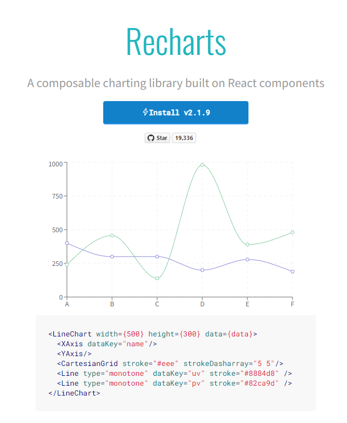The height and width of the screenshot is (423, 347).
Task: Click the Star button text
Action: click(x=162, y=138)
